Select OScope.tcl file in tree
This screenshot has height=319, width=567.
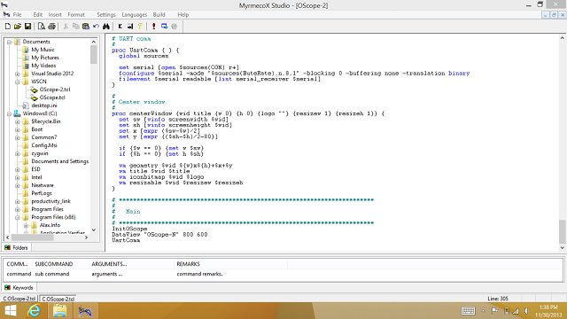tap(52, 97)
